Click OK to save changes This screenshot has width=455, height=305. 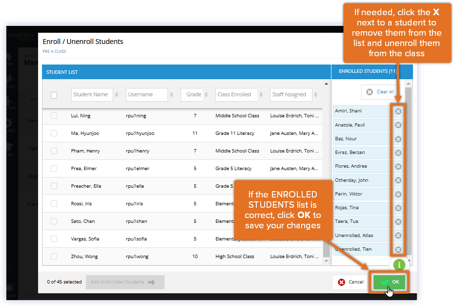pyautogui.click(x=389, y=282)
